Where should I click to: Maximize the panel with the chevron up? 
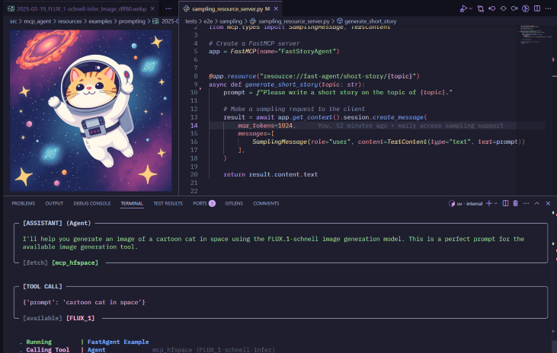click(x=537, y=203)
